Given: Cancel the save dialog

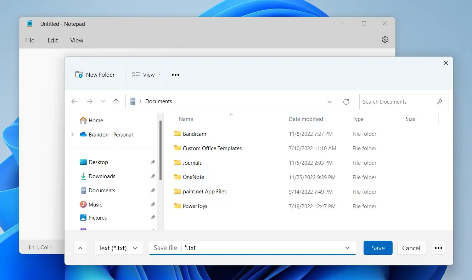Looking at the screenshot, I should coord(411,248).
